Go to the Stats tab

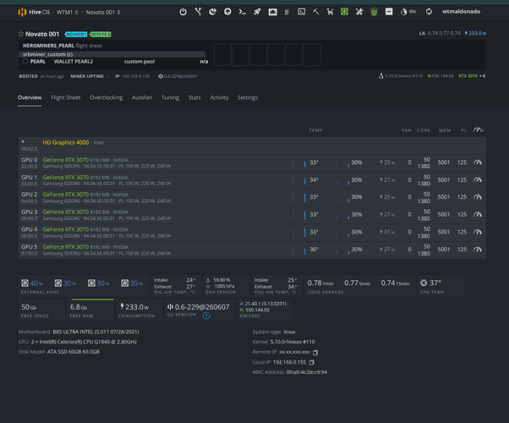[194, 98]
